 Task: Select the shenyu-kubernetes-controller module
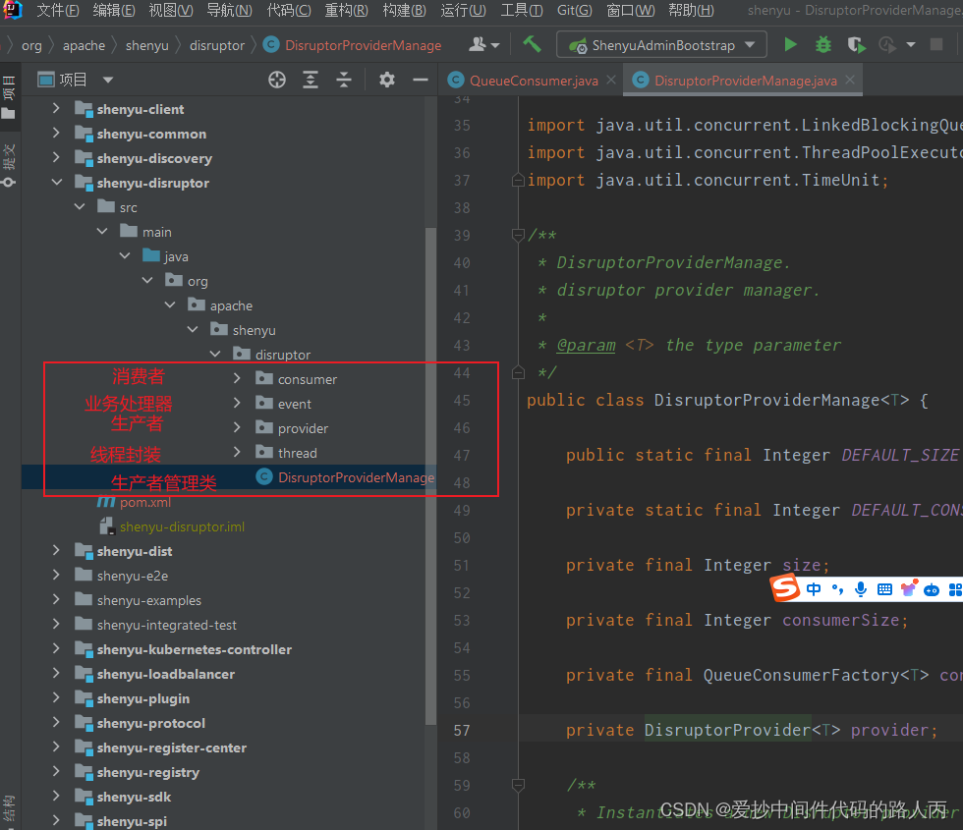click(x=195, y=649)
